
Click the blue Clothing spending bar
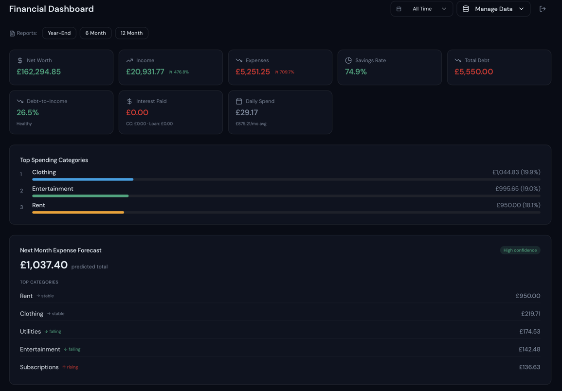coord(83,179)
